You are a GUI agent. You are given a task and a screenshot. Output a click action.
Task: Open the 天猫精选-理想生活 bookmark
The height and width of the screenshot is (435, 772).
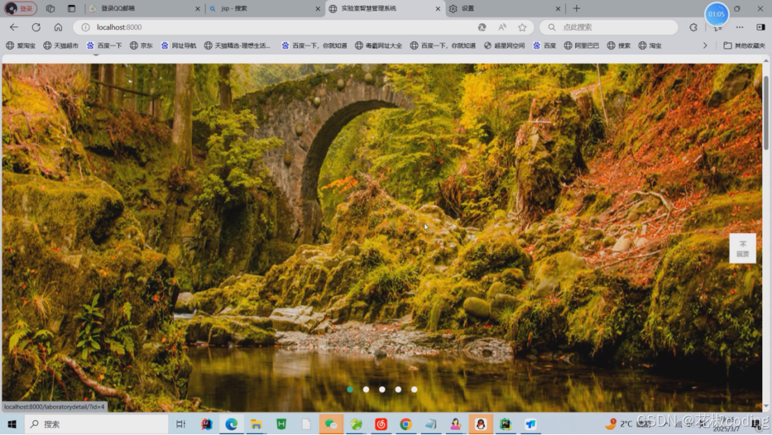(237, 45)
